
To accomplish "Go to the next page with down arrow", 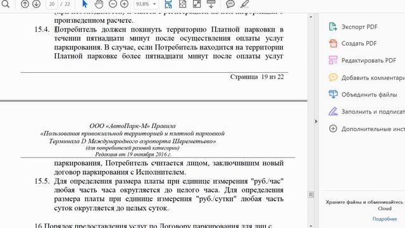I will (x=37, y=4).
